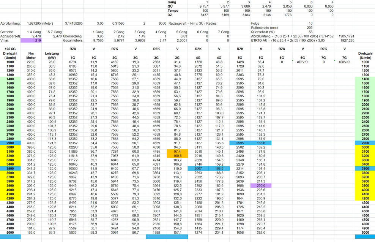Click the '125 5G' header cell

click(10, 49)
